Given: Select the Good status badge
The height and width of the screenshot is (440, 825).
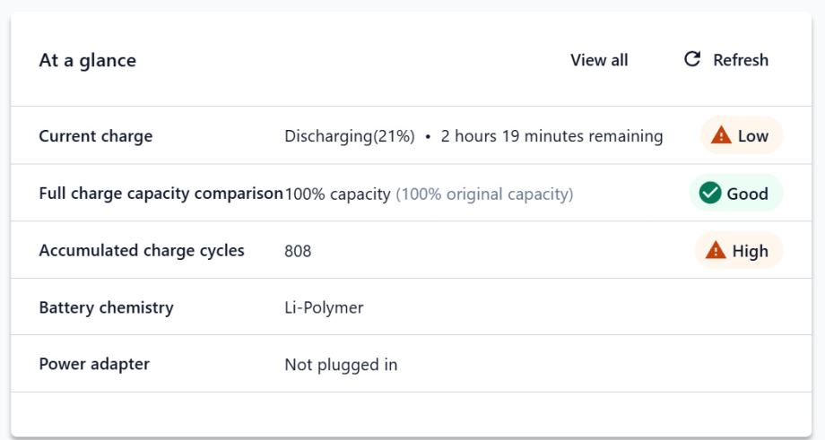Looking at the screenshot, I should pos(736,194).
